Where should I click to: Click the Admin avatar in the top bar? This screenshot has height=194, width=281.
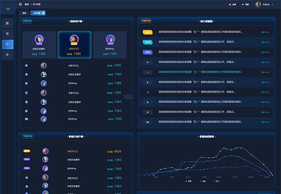click(x=258, y=4)
